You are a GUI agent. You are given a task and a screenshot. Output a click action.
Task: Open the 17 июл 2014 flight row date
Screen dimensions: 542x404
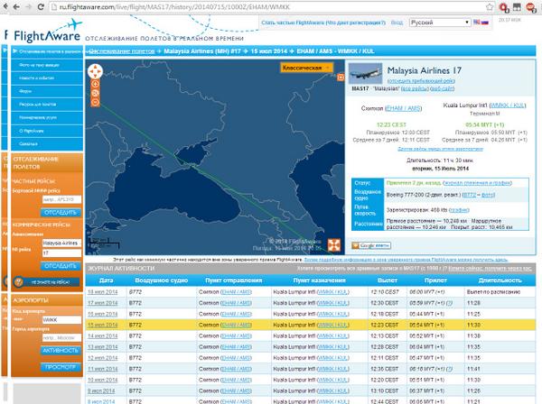(x=103, y=303)
